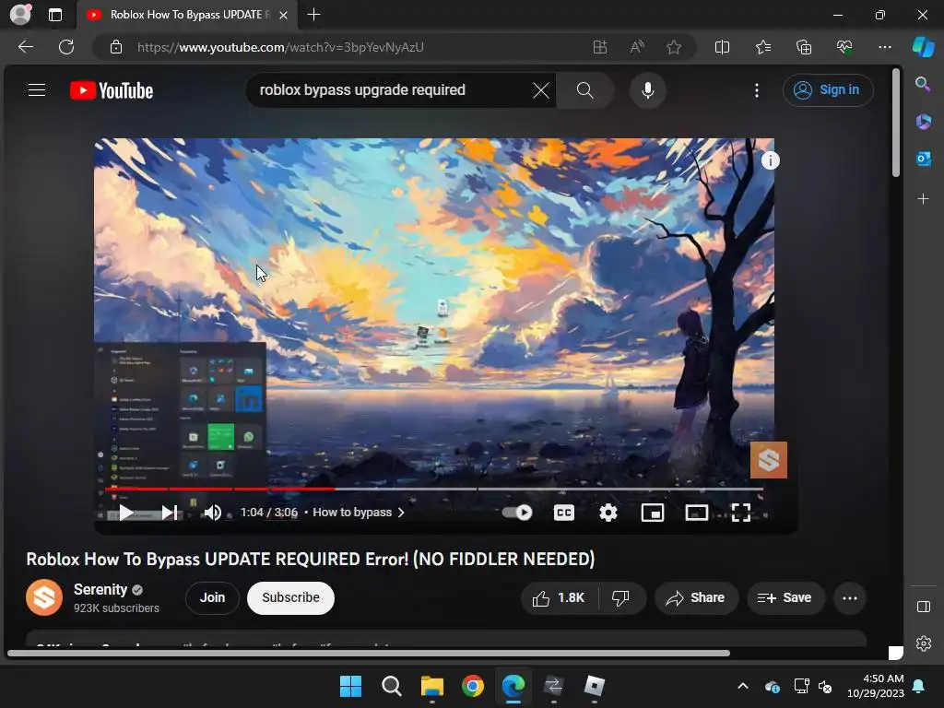Customize sidebar with plus icon

pyautogui.click(x=923, y=199)
